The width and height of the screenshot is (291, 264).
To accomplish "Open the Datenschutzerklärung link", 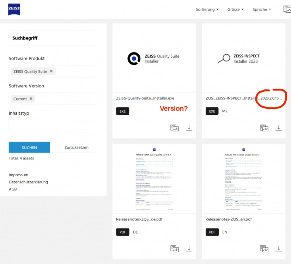I will point(28,182).
